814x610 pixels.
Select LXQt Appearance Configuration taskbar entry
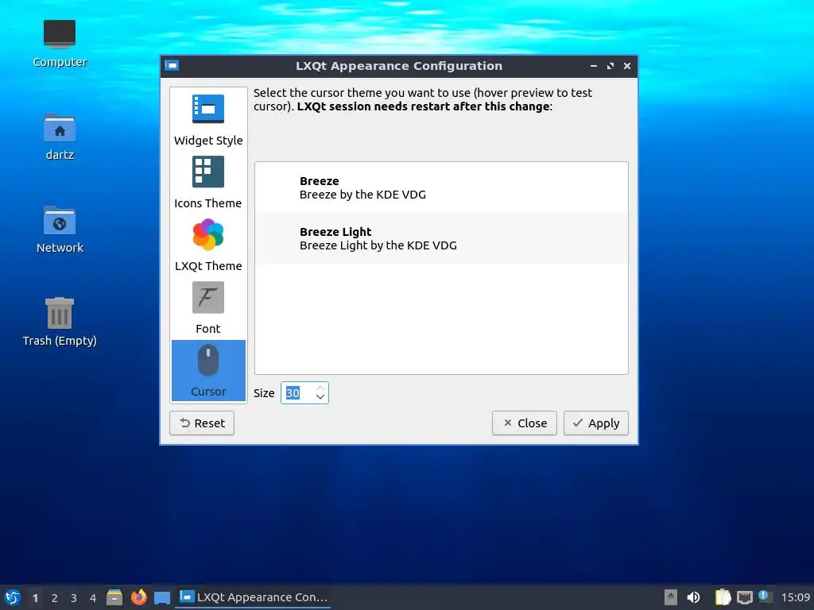pos(253,597)
